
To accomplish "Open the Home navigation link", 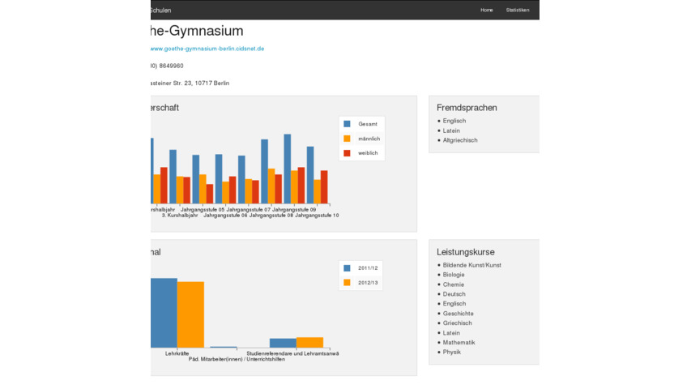I will pos(486,10).
